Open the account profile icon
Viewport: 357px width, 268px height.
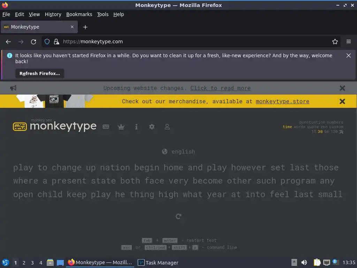[167, 127]
